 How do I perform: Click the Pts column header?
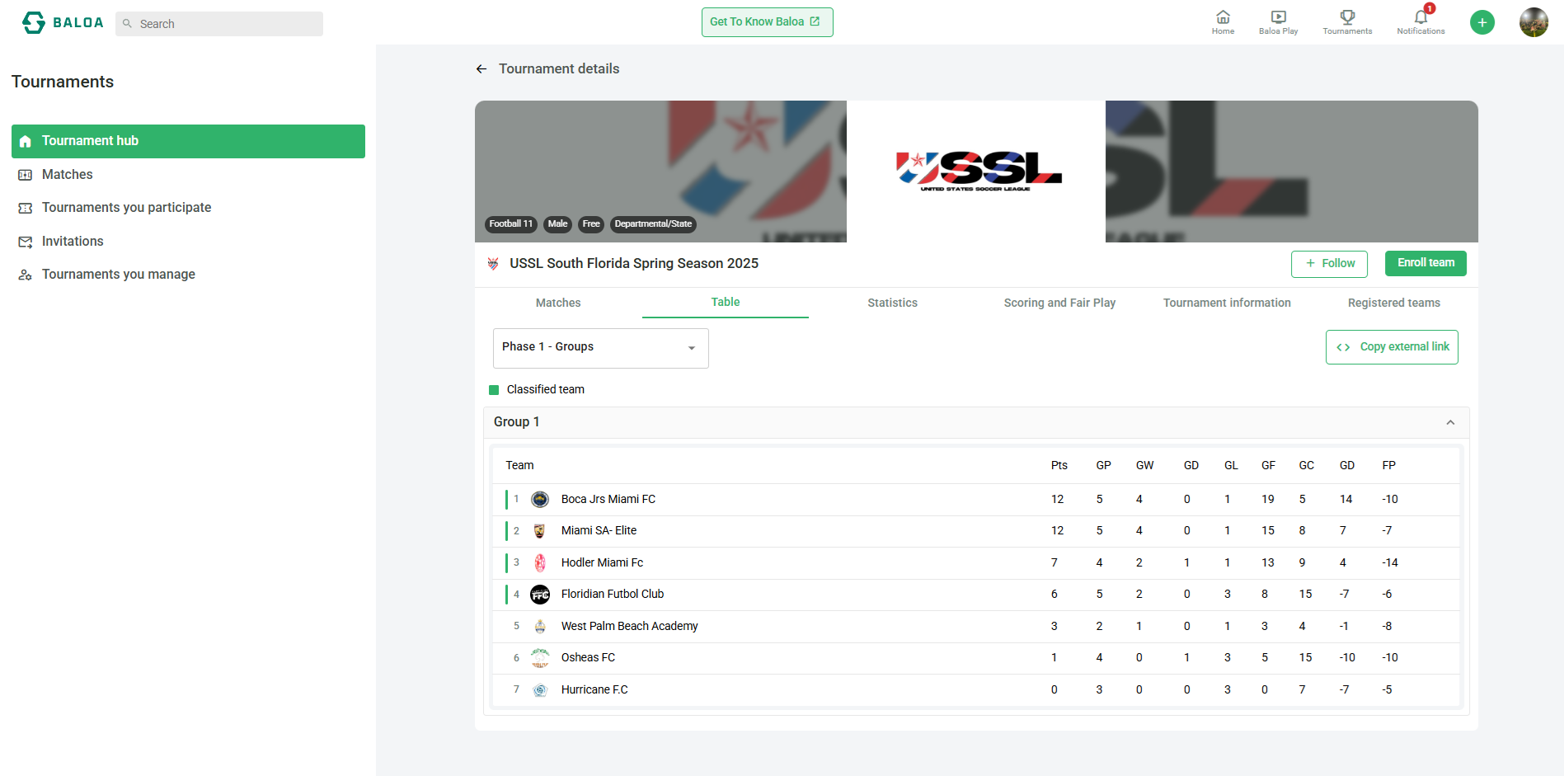click(x=1059, y=466)
